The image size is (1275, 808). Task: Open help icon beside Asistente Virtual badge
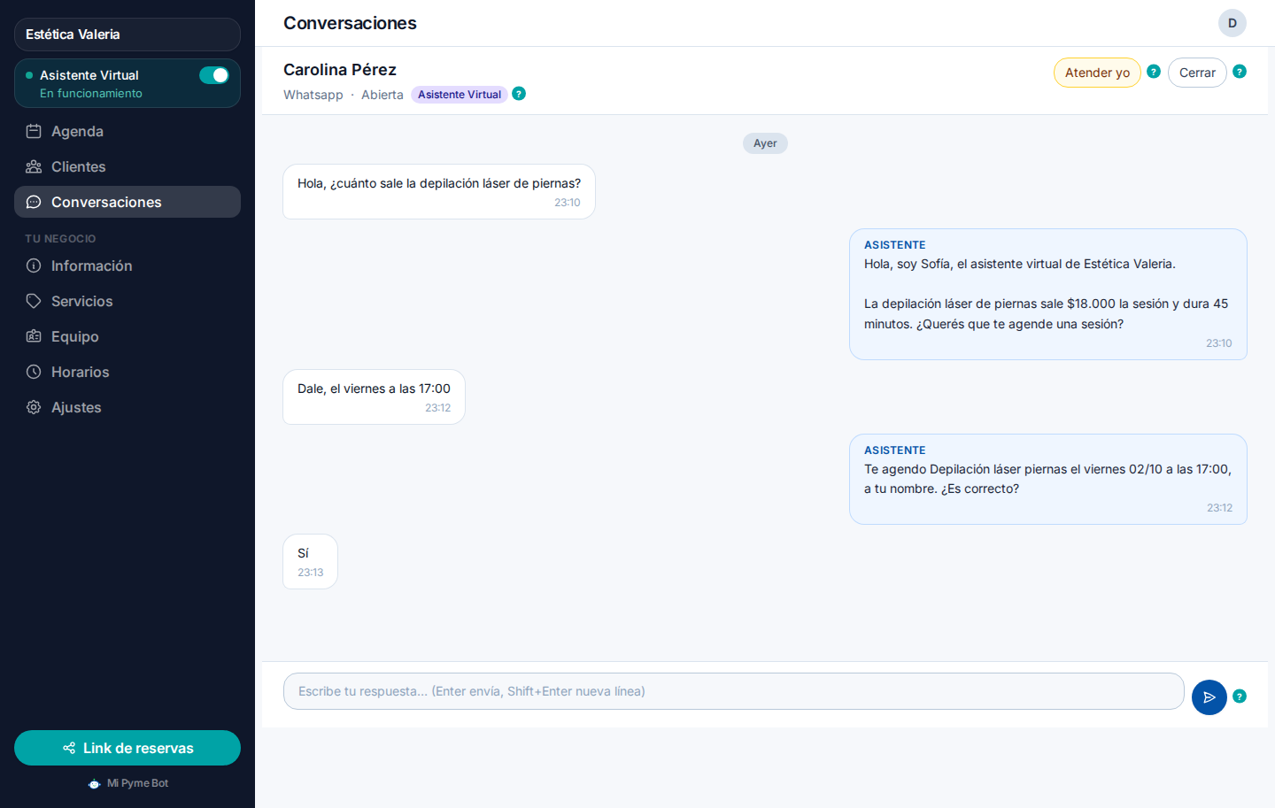click(x=519, y=94)
